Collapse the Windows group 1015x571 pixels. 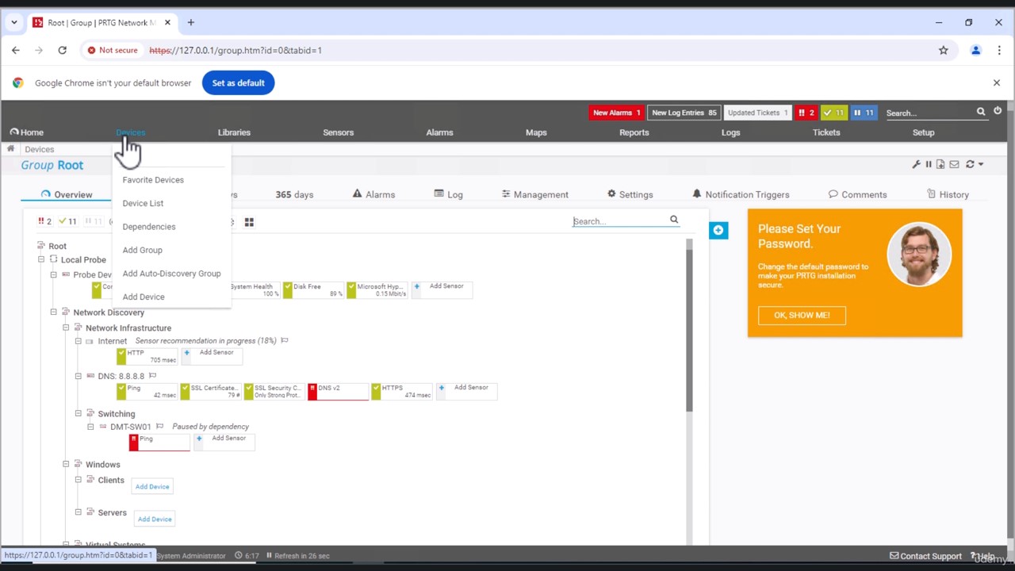(66, 464)
